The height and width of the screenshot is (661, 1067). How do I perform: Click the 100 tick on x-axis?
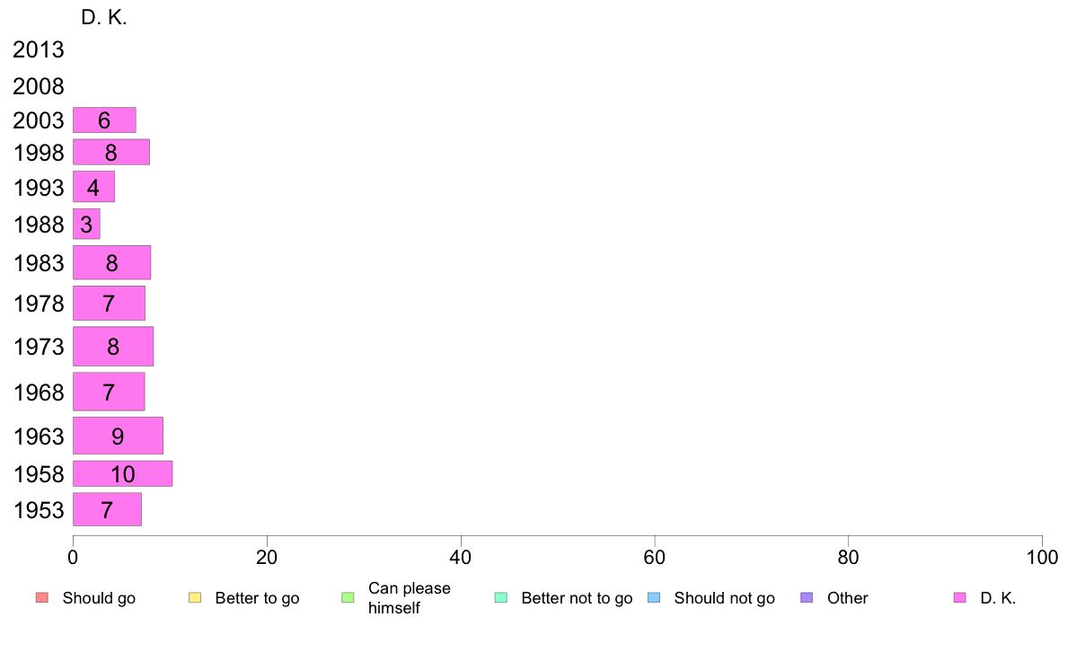click(x=1042, y=558)
